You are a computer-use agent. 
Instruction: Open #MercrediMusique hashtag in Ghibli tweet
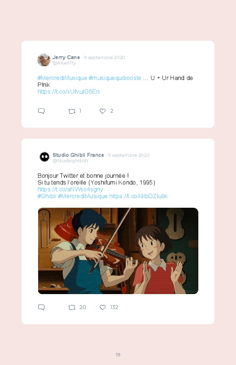click(x=83, y=196)
